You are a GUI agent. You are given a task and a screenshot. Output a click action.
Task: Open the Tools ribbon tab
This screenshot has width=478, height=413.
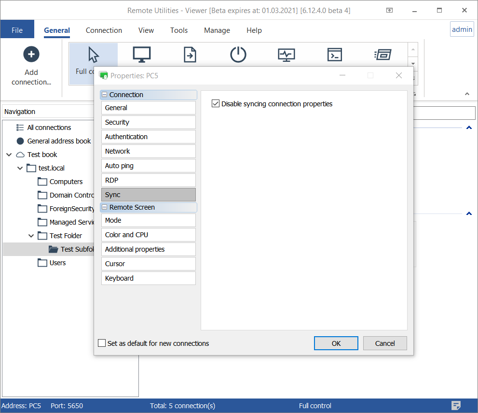(x=179, y=30)
